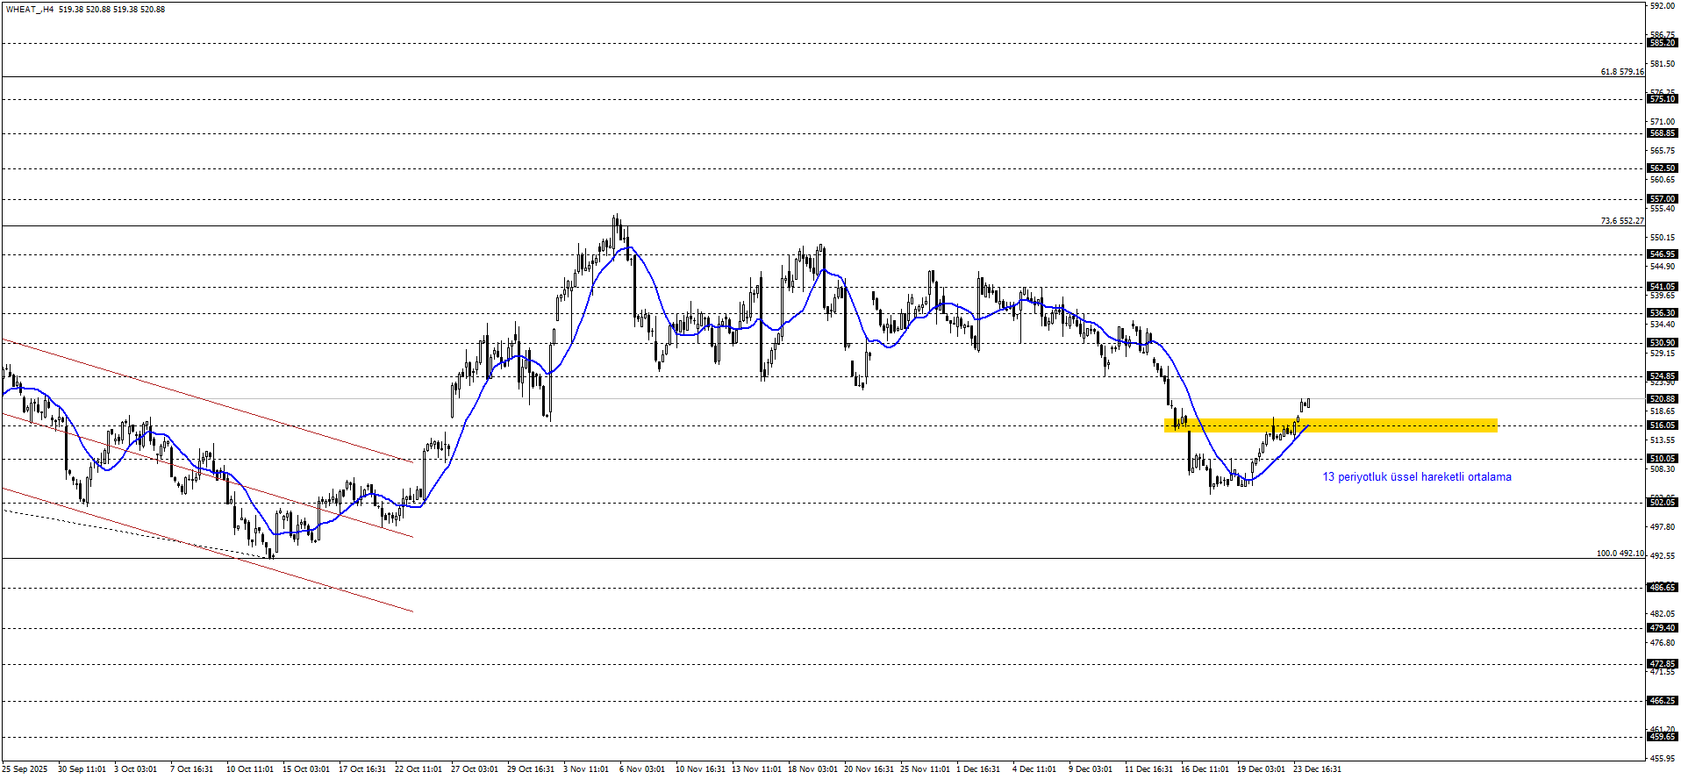Click the 536.30 price level tag
Image resolution: width=1681 pixels, height=779 pixels.
click(x=1663, y=313)
